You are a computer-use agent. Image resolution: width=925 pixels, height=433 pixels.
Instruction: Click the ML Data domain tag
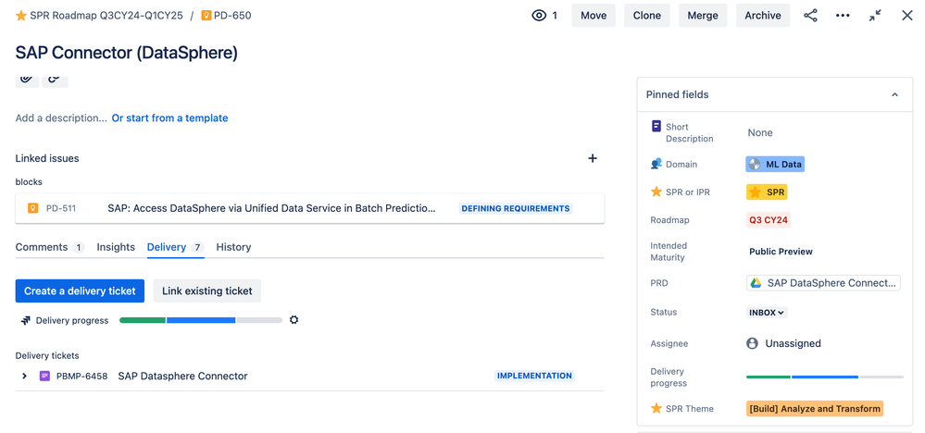775,165
